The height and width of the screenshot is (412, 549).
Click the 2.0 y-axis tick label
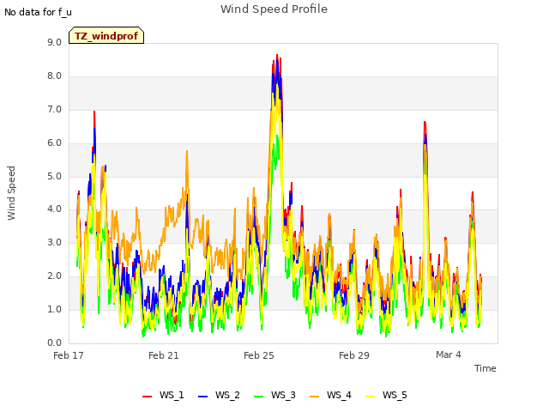click(54, 276)
